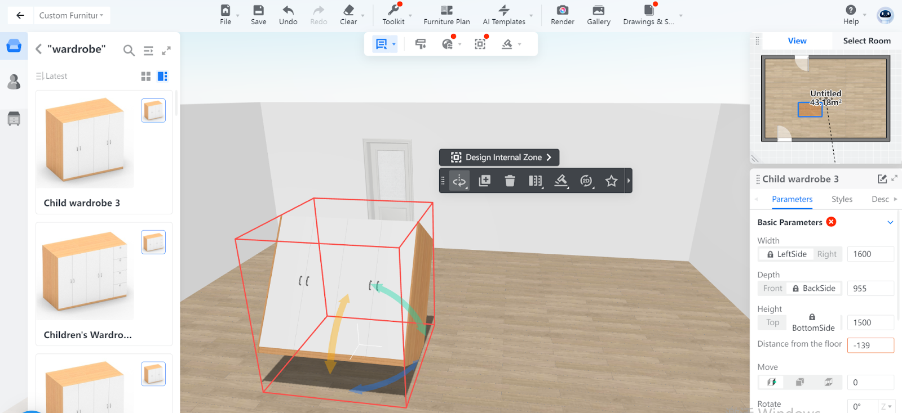Open the Gallery icon
Viewport: 902px width, 413px height.
click(598, 11)
